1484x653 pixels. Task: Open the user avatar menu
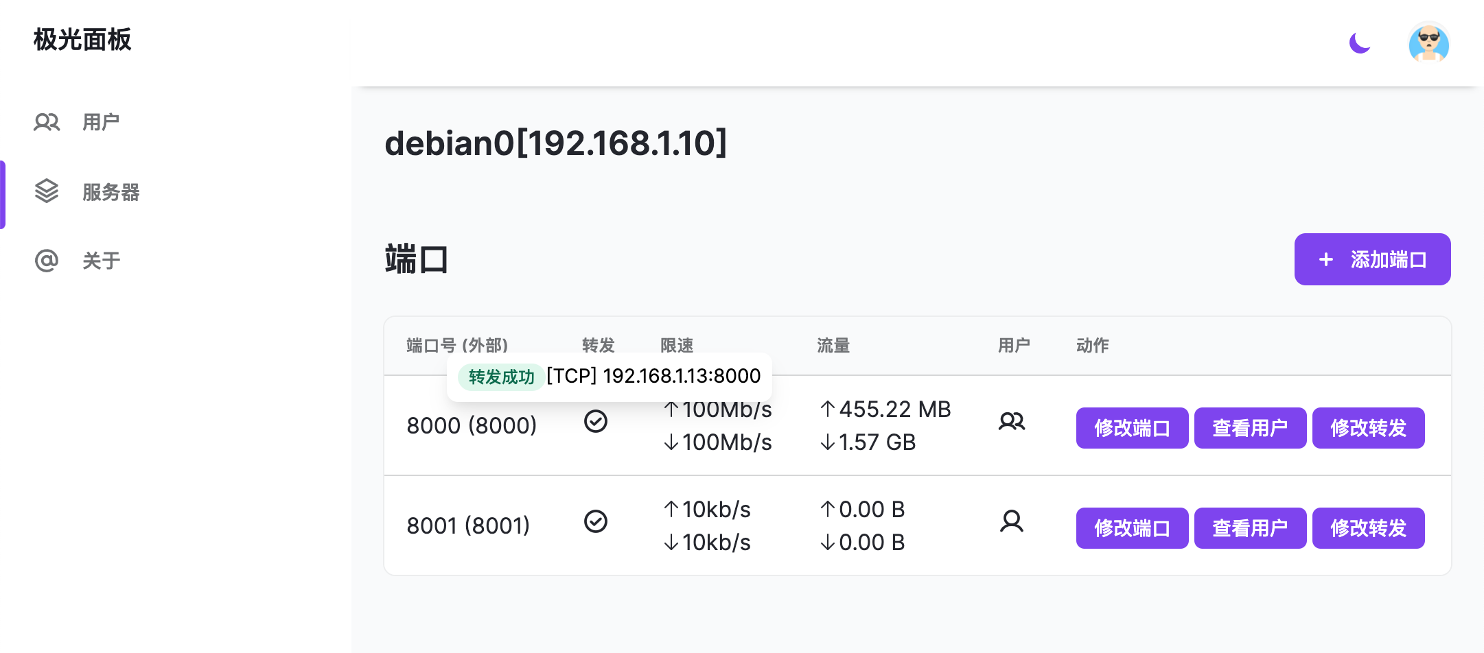pyautogui.click(x=1428, y=44)
